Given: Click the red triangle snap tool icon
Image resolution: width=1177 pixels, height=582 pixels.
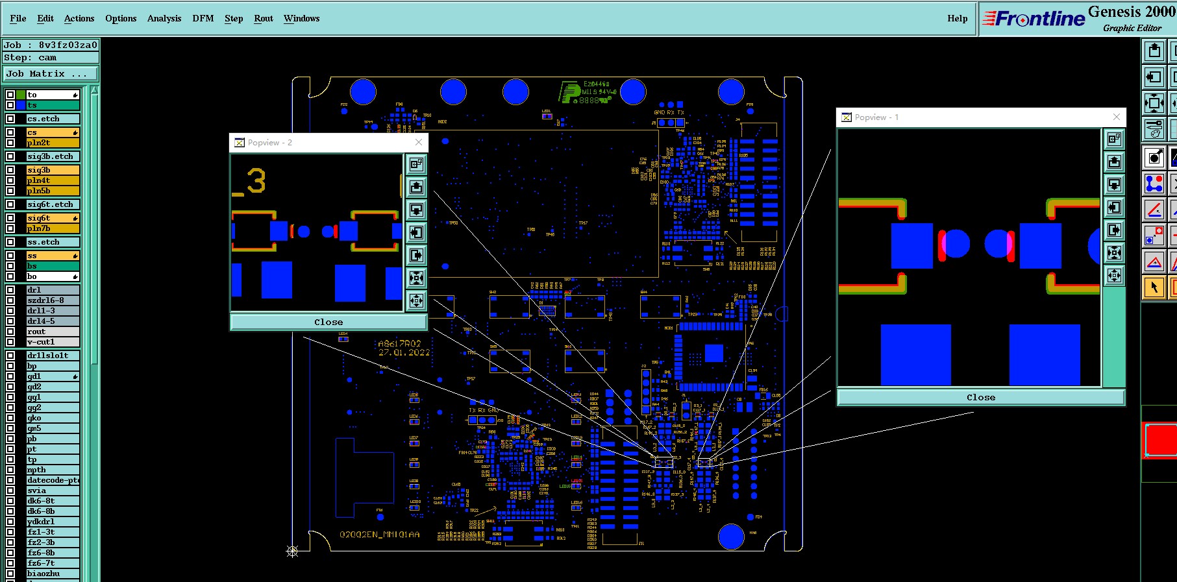Looking at the screenshot, I should point(1154,262).
